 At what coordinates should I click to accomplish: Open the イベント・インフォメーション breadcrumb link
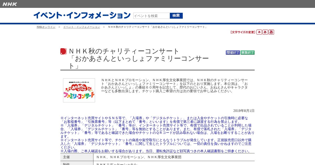82,27
